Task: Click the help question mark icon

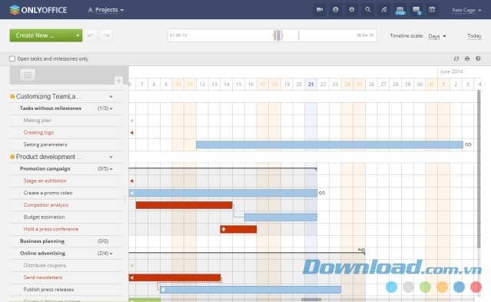Action: point(478,58)
